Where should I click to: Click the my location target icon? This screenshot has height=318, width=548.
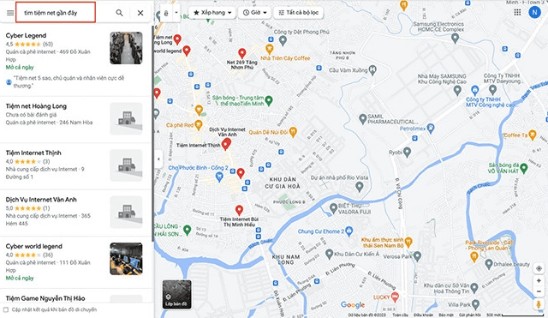[539, 268]
